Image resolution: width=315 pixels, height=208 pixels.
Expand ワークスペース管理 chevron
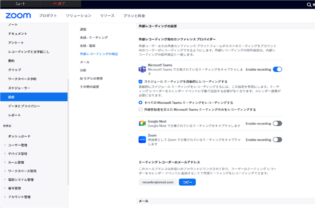pyautogui.click(x=5, y=171)
